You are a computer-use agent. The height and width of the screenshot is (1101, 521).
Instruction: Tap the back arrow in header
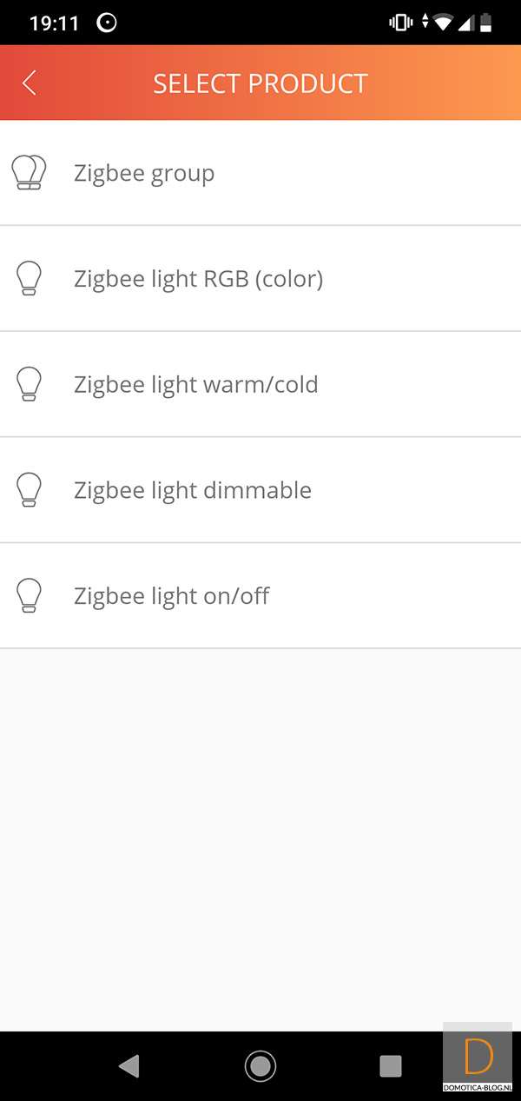click(x=30, y=83)
